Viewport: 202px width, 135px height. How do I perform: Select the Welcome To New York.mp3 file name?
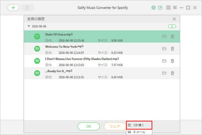point(64,46)
